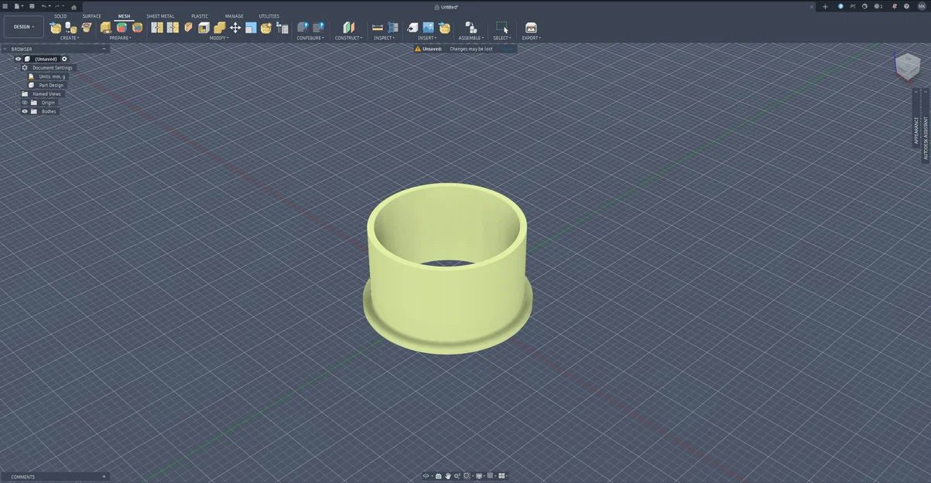
Task: Switch to the MESH tab
Action: (x=124, y=16)
